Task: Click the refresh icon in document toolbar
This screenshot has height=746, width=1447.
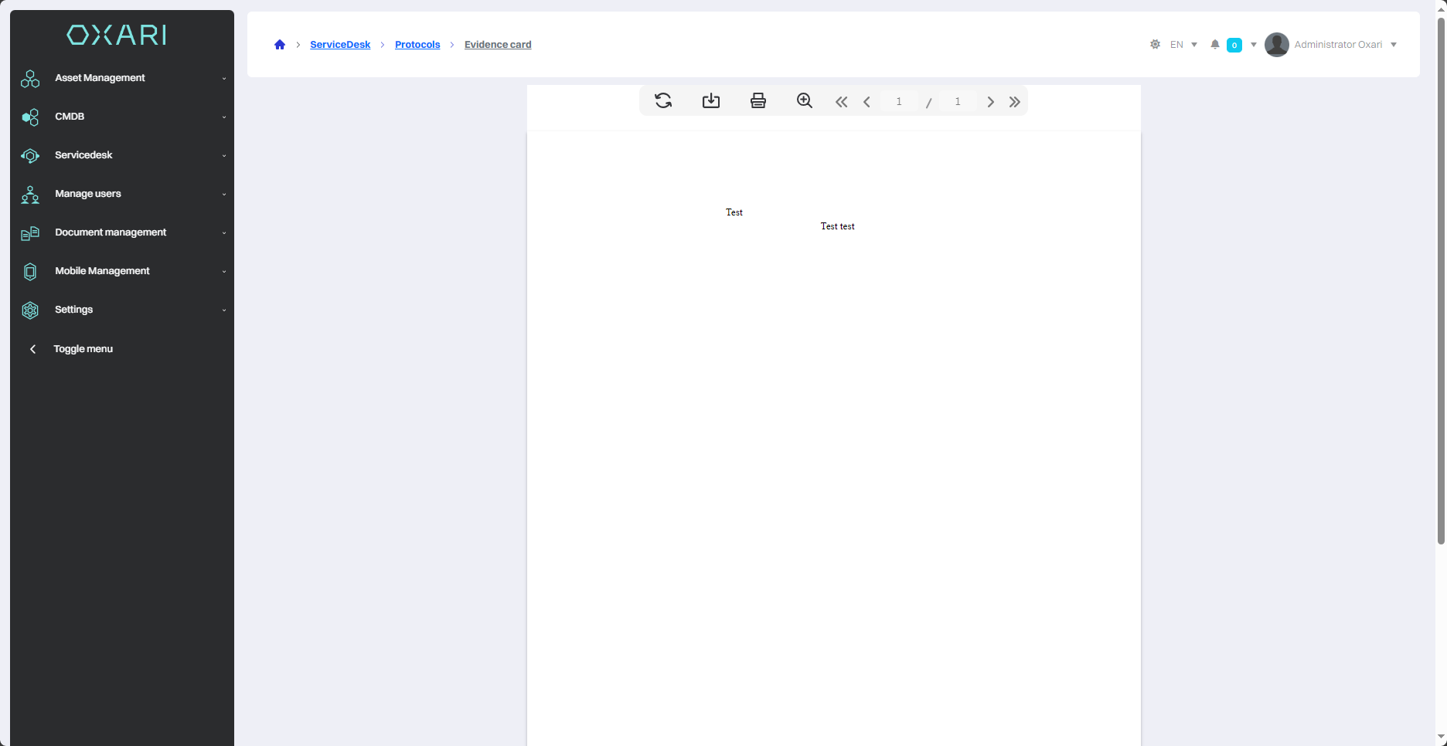Action: [663, 101]
